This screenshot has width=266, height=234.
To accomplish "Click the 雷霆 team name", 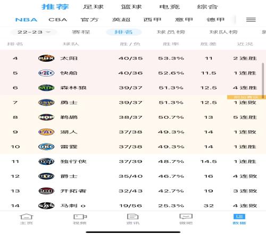I will point(69,147).
